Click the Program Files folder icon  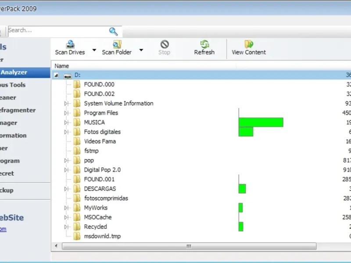point(77,113)
